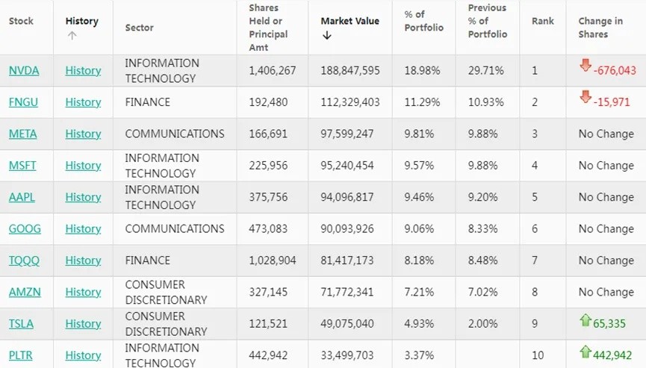This screenshot has width=646, height=368.
Task: Open the MSFT ticker link
Action: pos(22,166)
